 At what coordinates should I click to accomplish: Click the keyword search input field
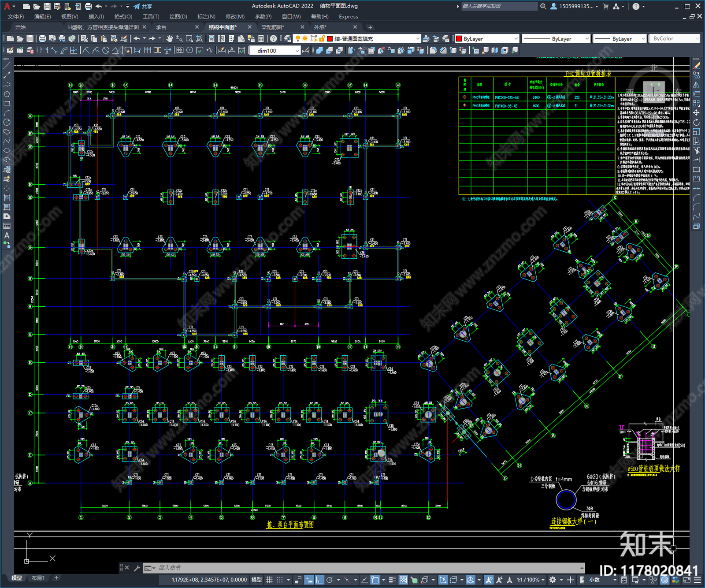(499, 6)
